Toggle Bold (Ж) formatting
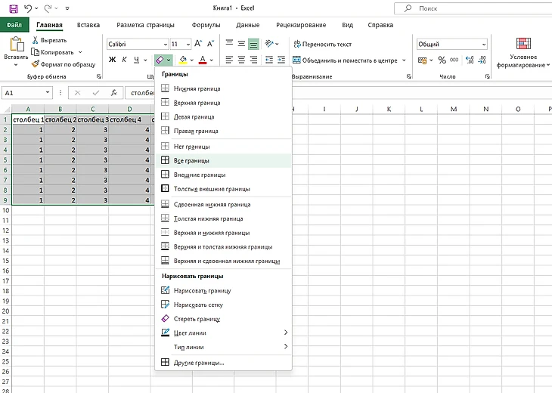 113,60
